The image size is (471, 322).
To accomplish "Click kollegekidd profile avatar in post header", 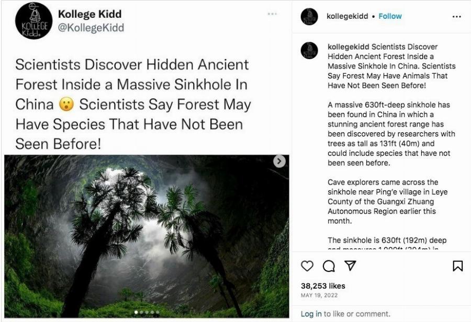I will coord(309,17).
